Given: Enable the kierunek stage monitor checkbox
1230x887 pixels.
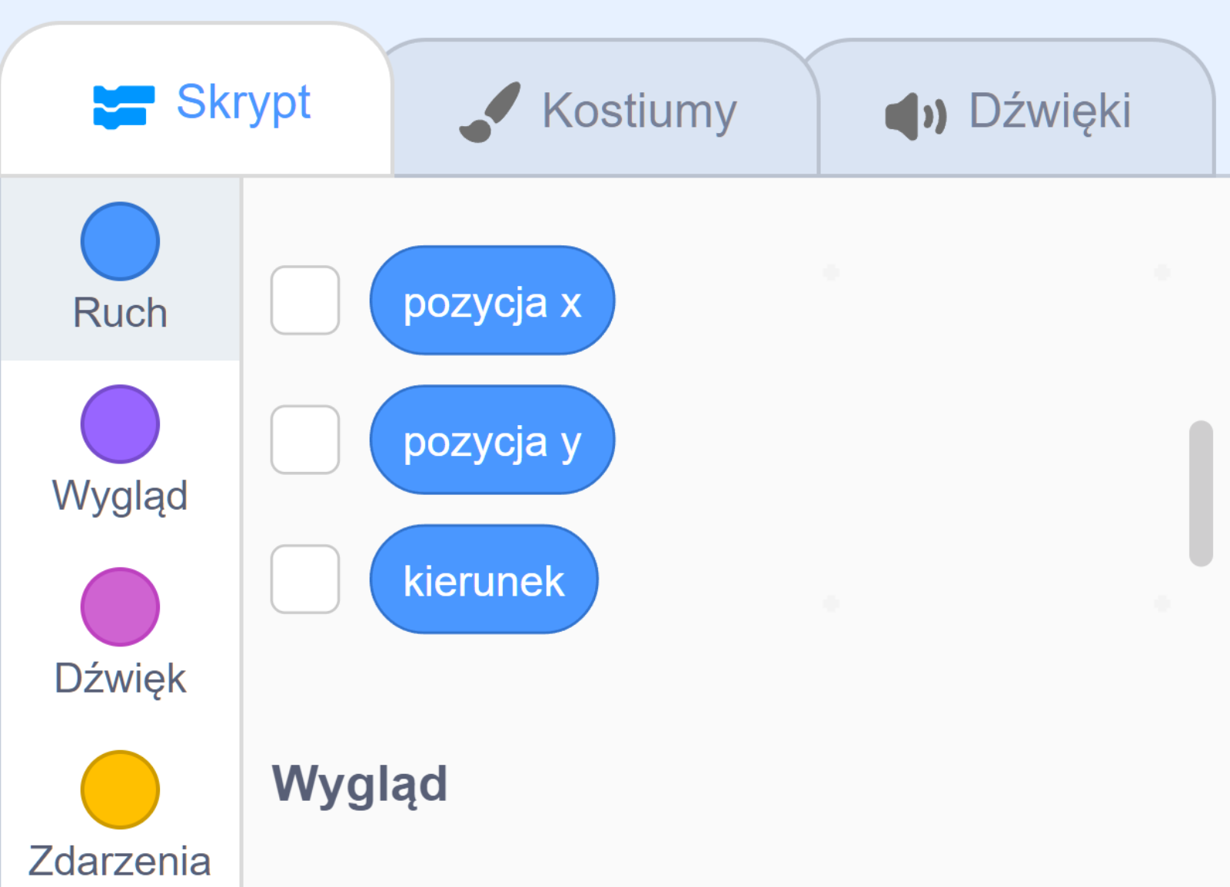Looking at the screenshot, I should coord(304,580).
